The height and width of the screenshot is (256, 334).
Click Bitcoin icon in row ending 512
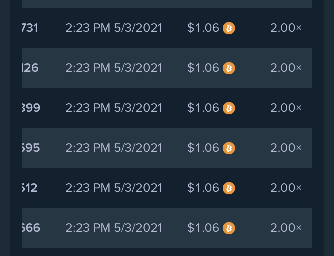229,188
